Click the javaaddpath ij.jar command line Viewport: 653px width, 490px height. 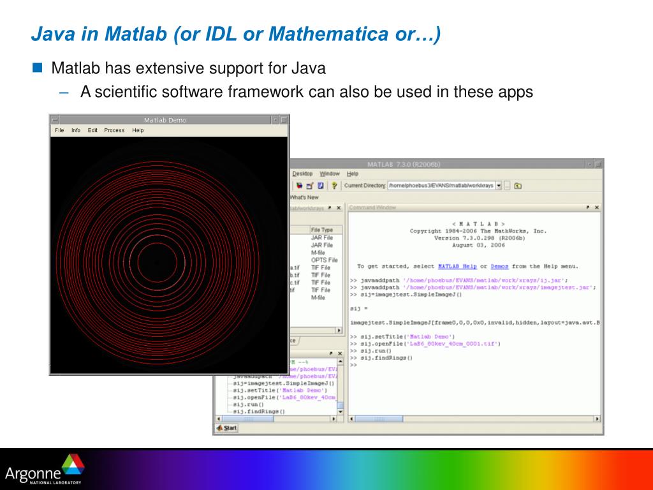pyautogui.click(x=459, y=281)
